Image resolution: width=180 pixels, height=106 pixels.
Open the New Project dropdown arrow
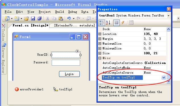pos(12,18)
